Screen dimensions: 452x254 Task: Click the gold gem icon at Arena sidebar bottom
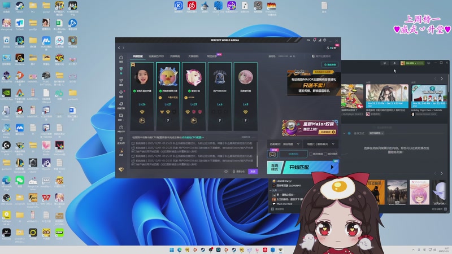121,169
